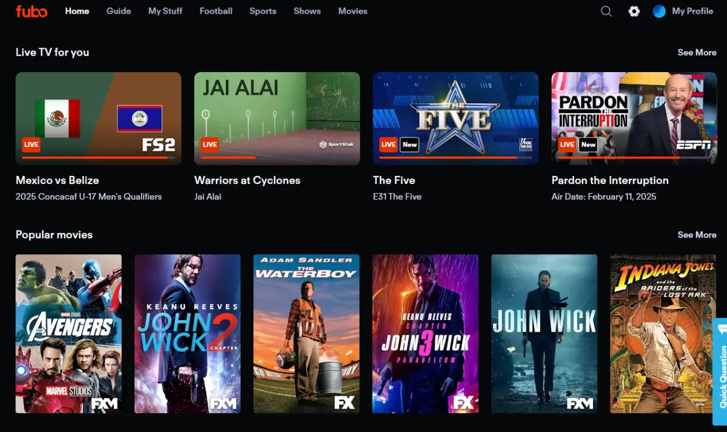Viewport: 727px width, 432px height.
Task: Click the blue profile avatar icon
Action: pos(659,11)
